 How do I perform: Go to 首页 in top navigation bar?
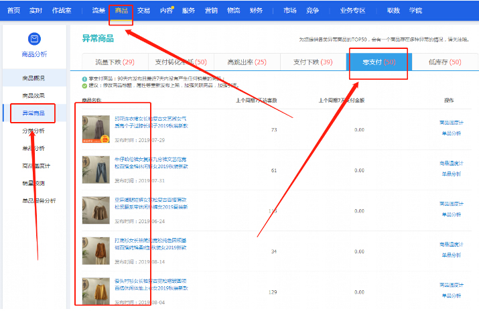(x=13, y=11)
